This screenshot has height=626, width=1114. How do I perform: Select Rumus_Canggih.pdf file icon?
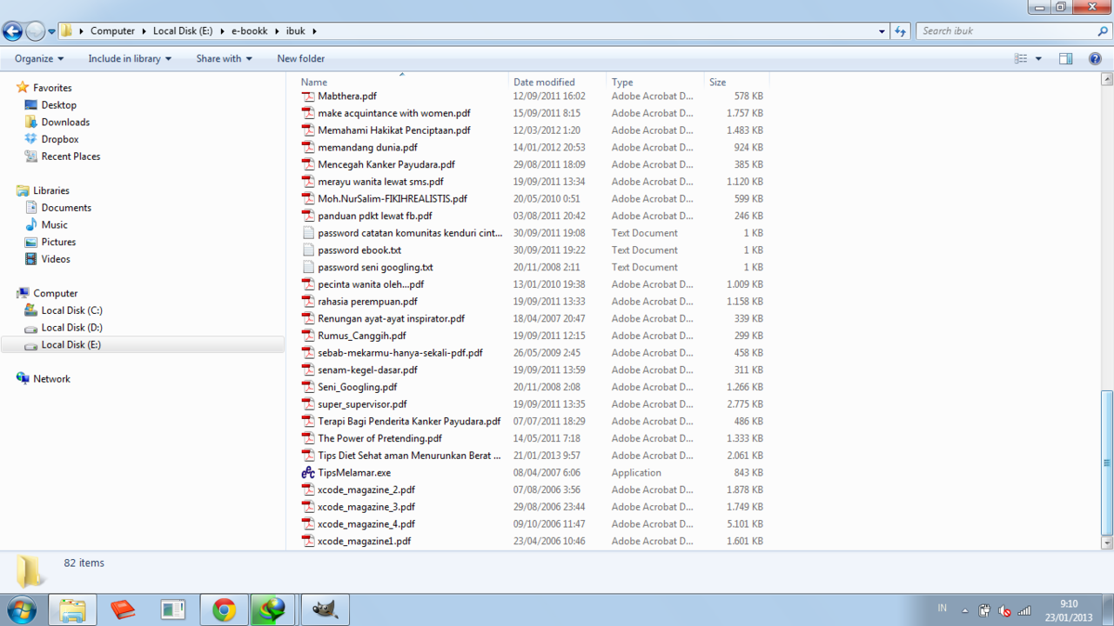click(x=308, y=336)
